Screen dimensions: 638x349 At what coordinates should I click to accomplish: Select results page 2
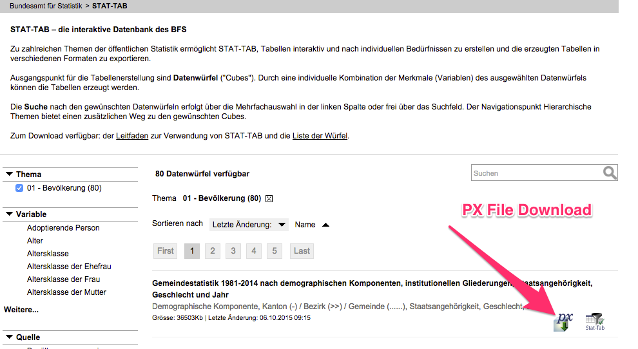click(213, 251)
